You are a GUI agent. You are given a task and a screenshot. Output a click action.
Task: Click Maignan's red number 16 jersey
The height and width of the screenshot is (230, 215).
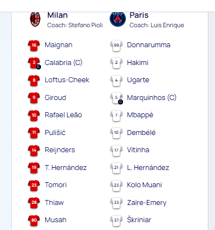34,46
